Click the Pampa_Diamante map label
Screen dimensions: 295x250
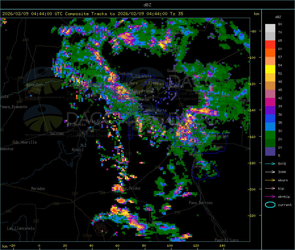14,107
